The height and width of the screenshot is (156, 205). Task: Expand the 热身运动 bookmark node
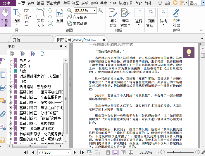click(x=11, y=87)
